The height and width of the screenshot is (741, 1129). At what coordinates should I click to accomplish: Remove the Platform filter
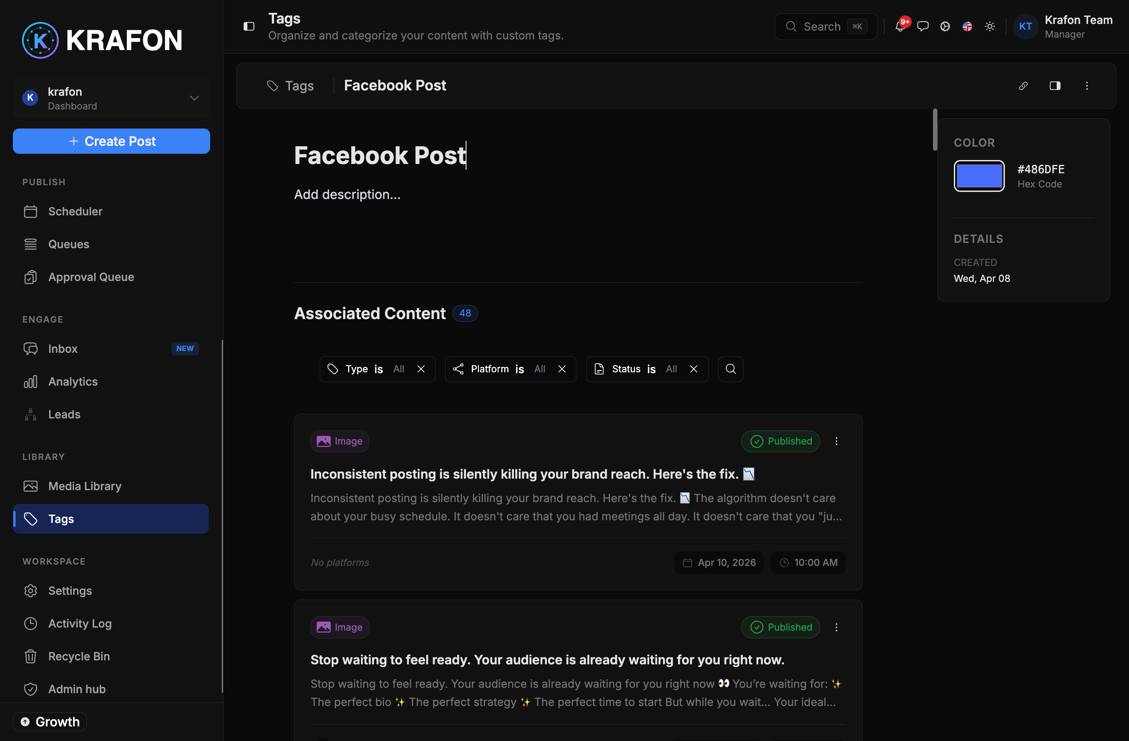(562, 369)
